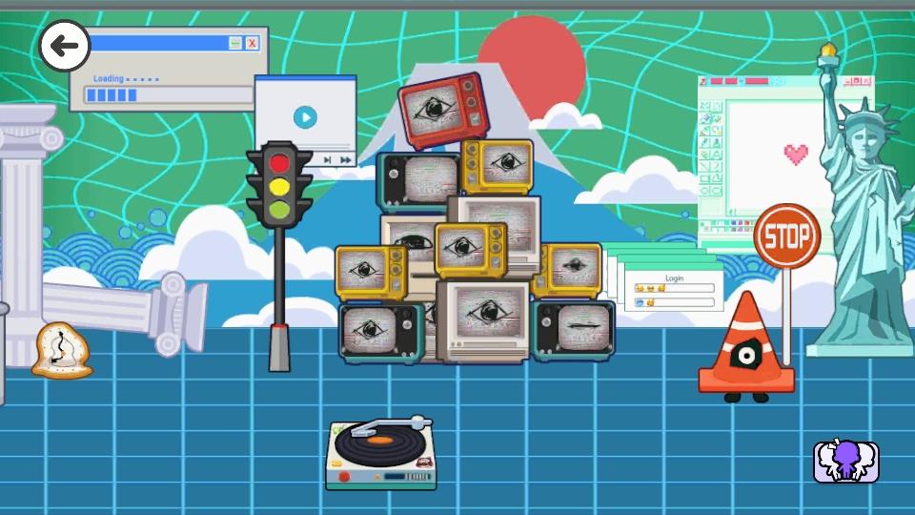Tap the red STOP sign
The image size is (915, 515).
tap(786, 235)
